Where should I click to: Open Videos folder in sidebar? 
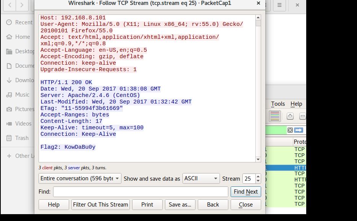pos(19,124)
